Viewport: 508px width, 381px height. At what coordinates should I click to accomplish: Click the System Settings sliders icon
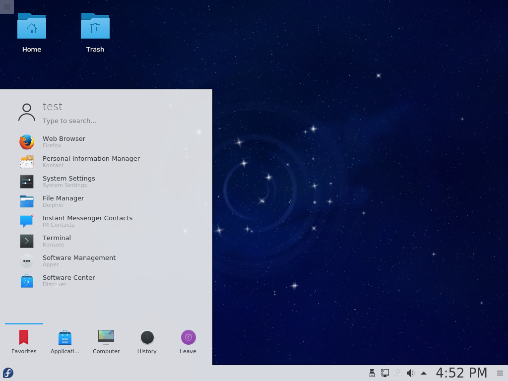point(27,182)
